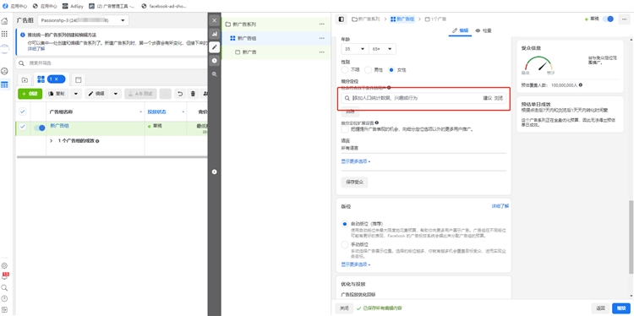
Task: Open the Passionshp-3 ad account dropdown
Action: pos(83,20)
